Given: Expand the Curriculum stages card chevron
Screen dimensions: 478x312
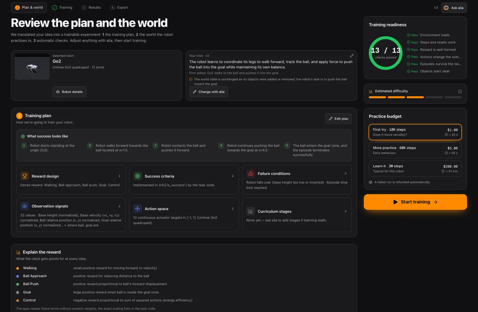Looking at the screenshot, I should (346, 211).
